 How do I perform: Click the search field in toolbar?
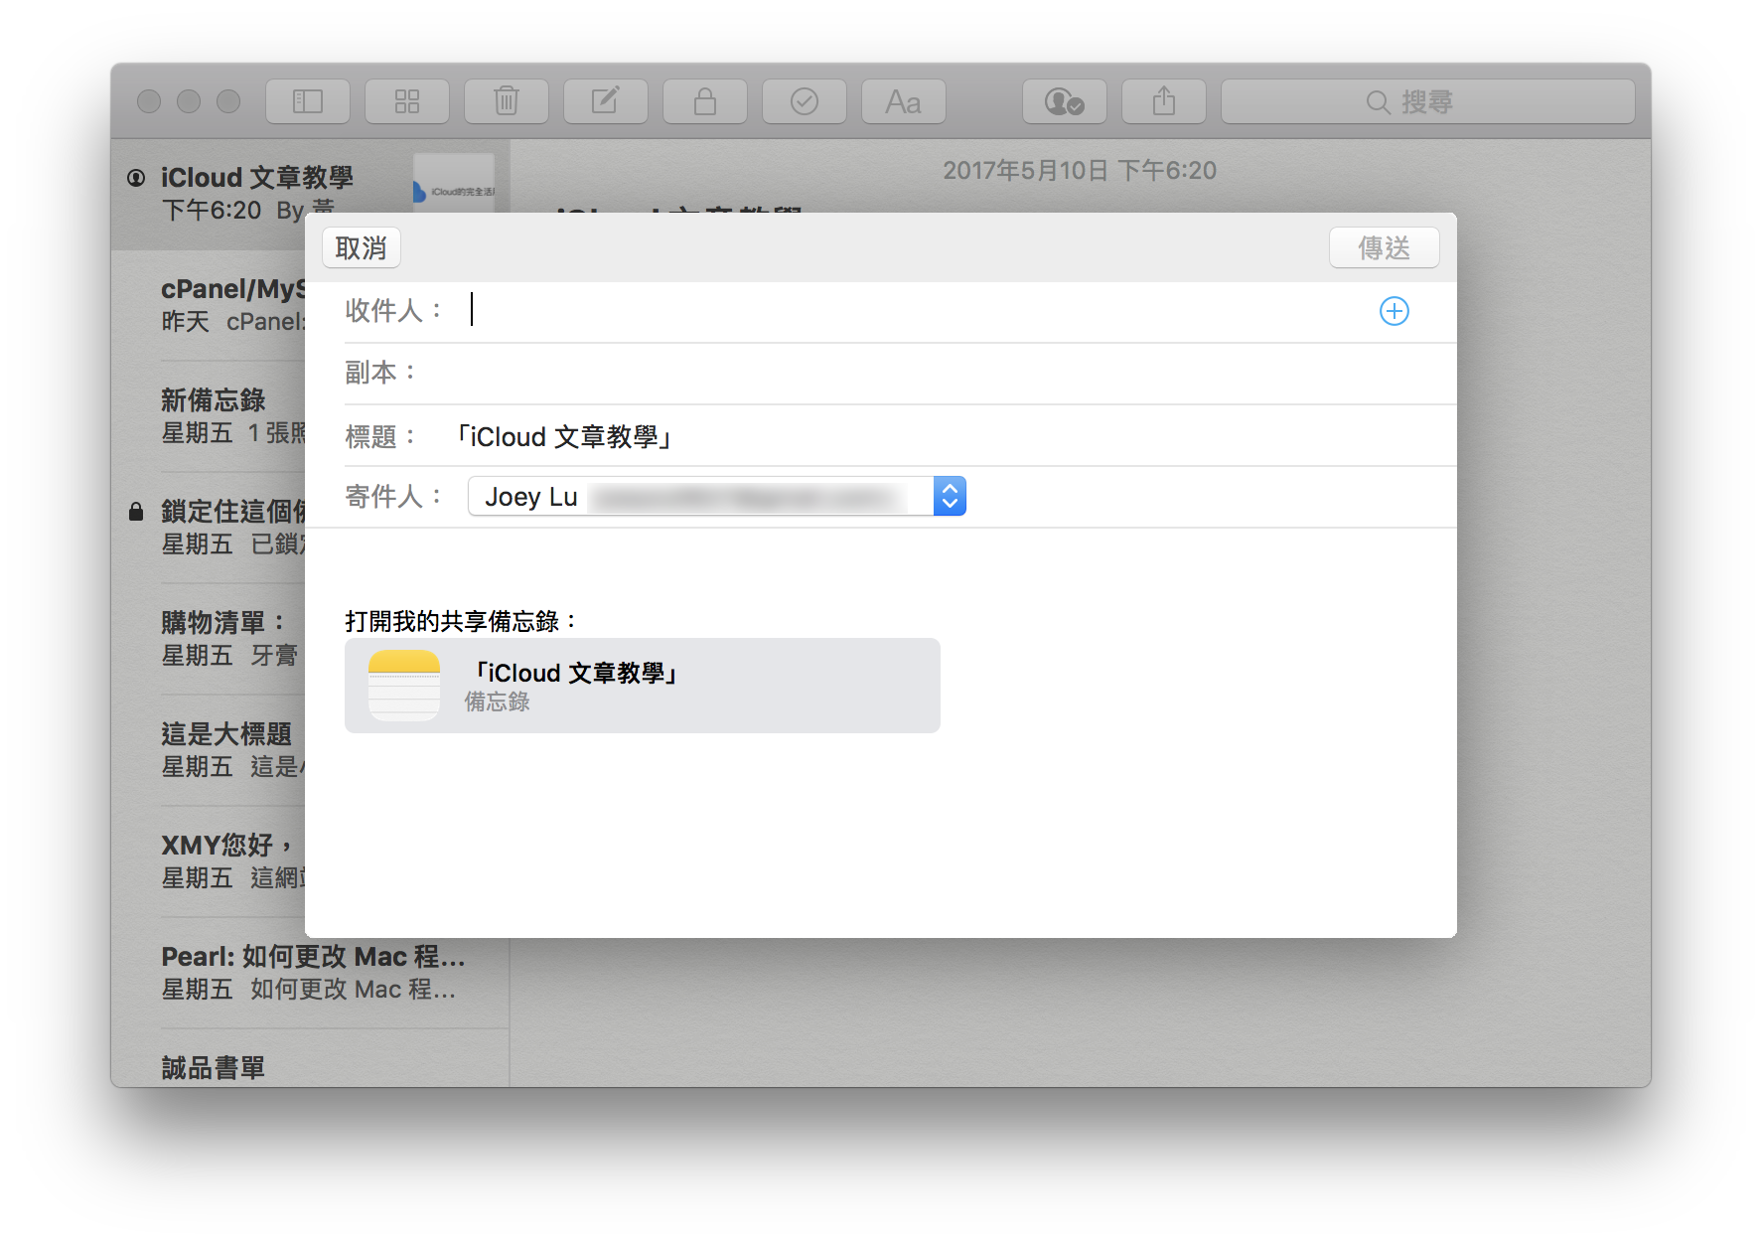(1428, 101)
